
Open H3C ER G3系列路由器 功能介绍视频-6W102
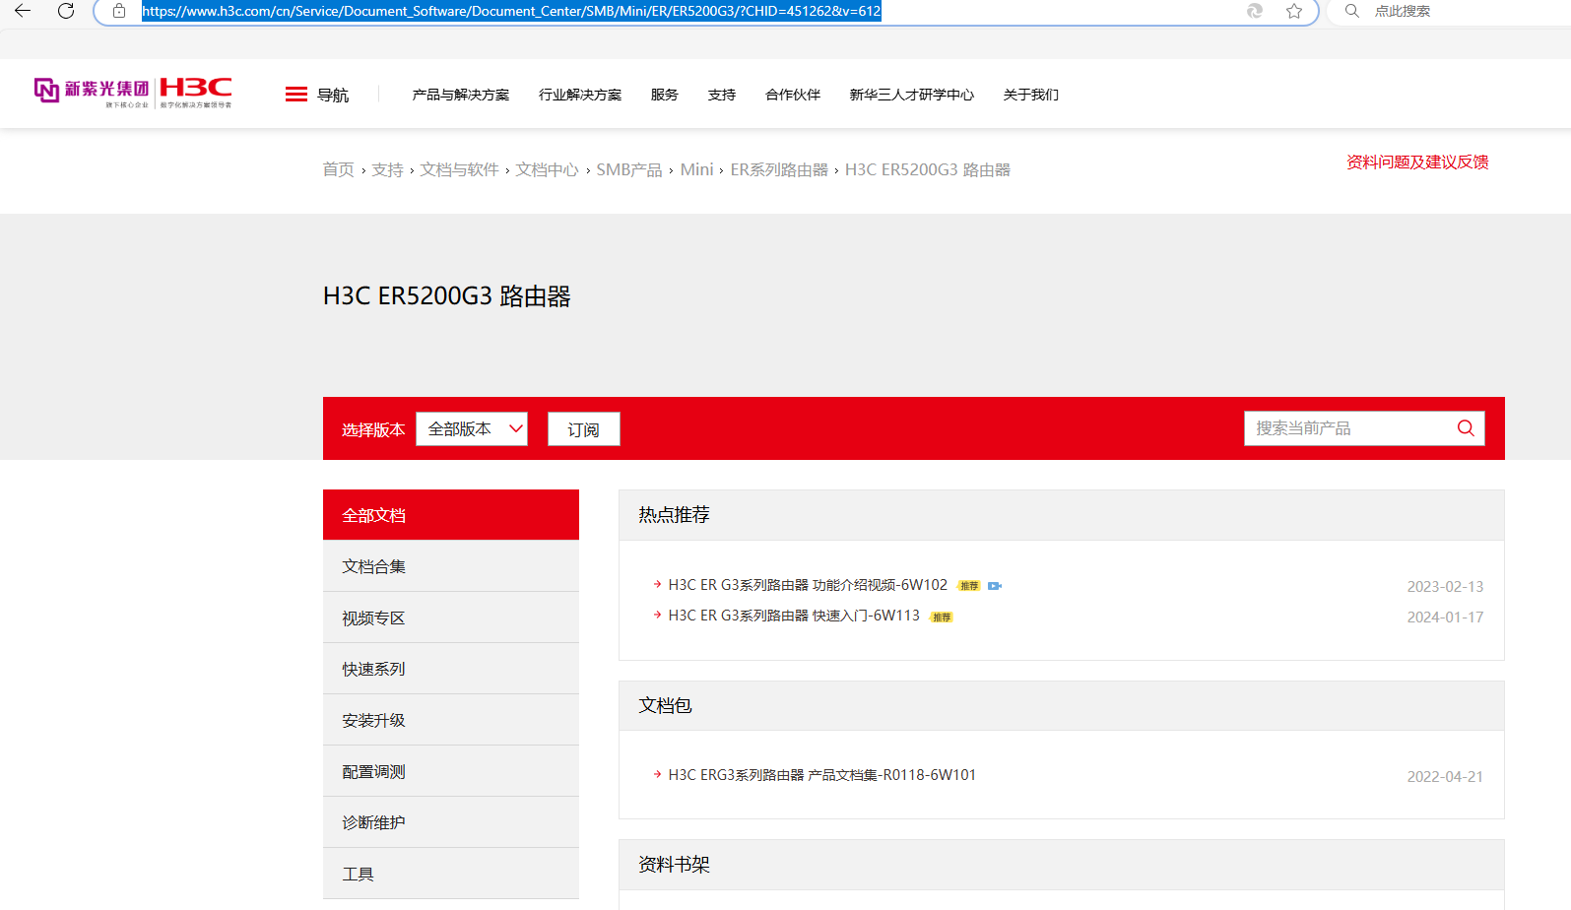tap(808, 585)
